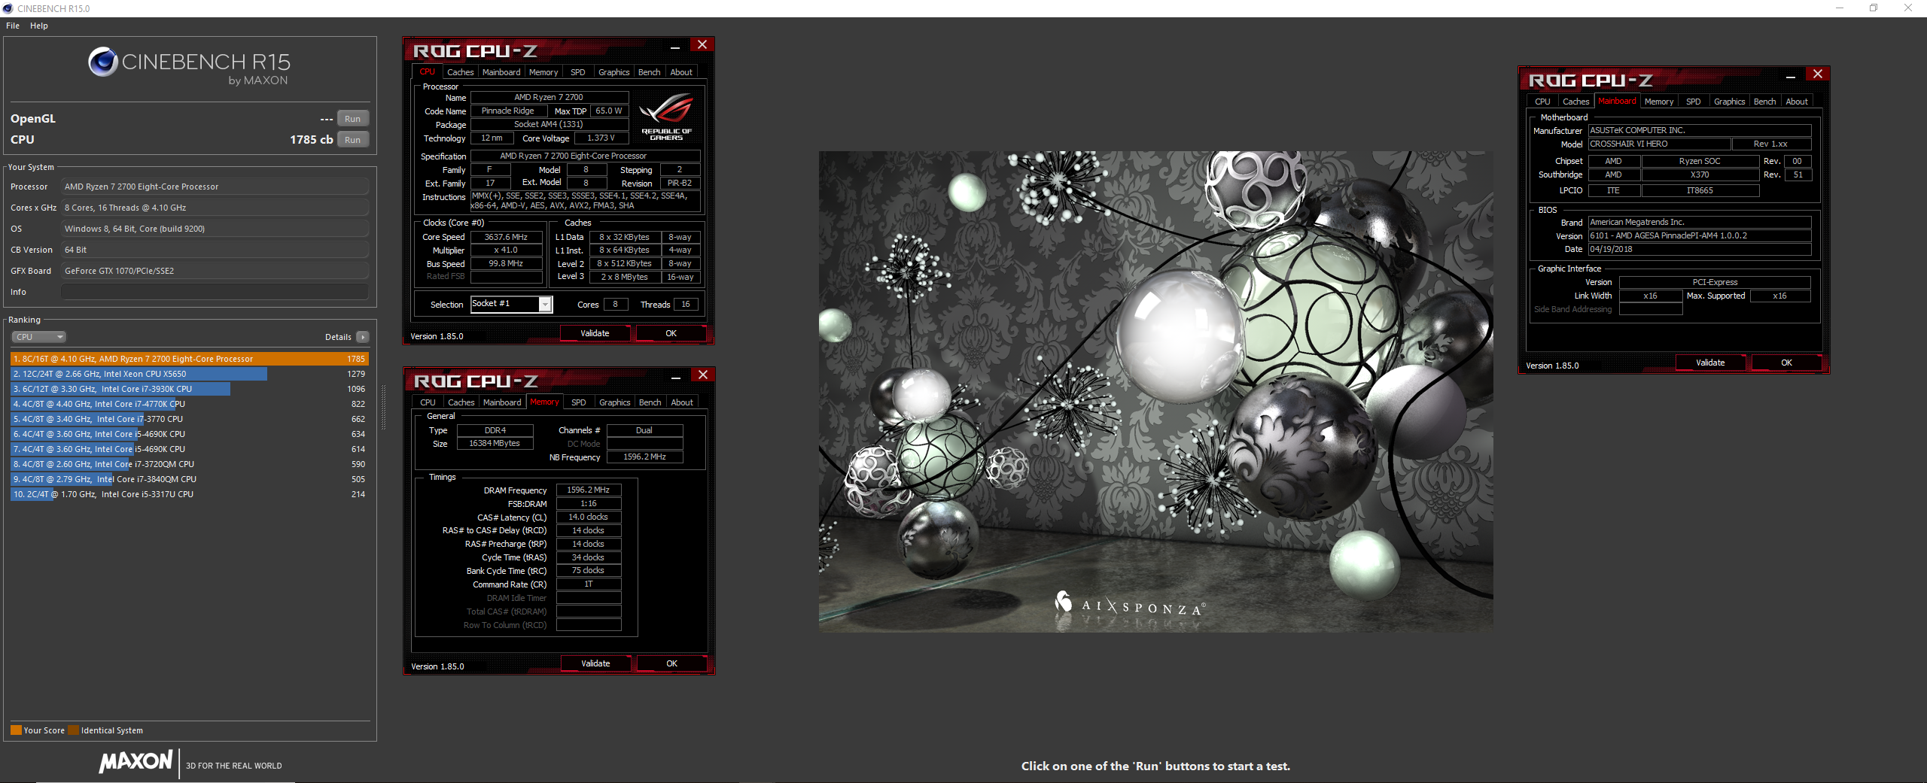1927x783 pixels.
Task: Minimize the Mainboard CPU-Z window
Action: click(x=1791, y=76)
